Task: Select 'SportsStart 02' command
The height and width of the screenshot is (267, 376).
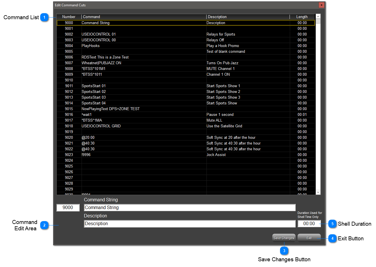Action: click(94, 92)
